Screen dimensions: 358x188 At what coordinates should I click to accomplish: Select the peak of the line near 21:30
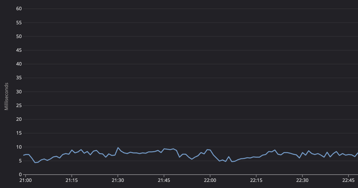tap(118, 147)
